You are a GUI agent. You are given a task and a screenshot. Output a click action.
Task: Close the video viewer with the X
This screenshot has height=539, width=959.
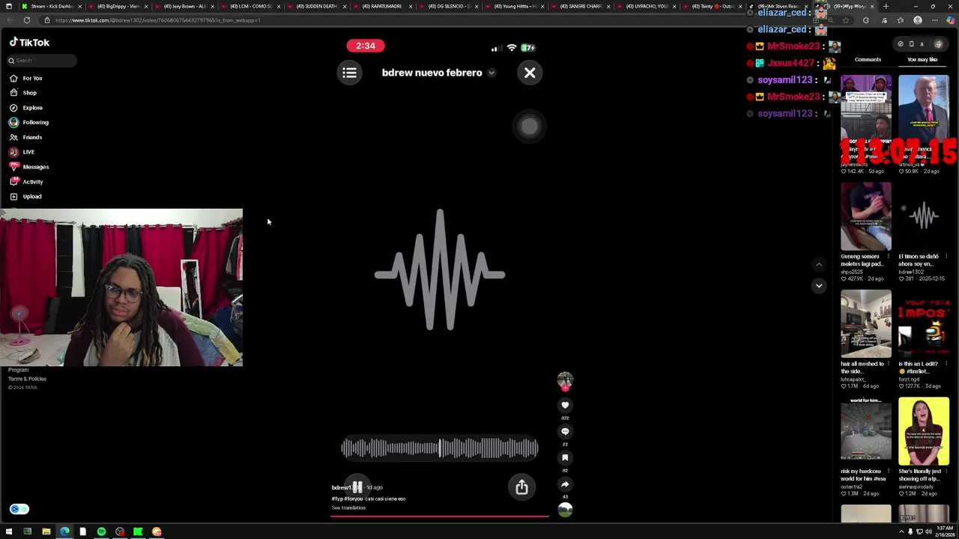(x=530, y=73)
